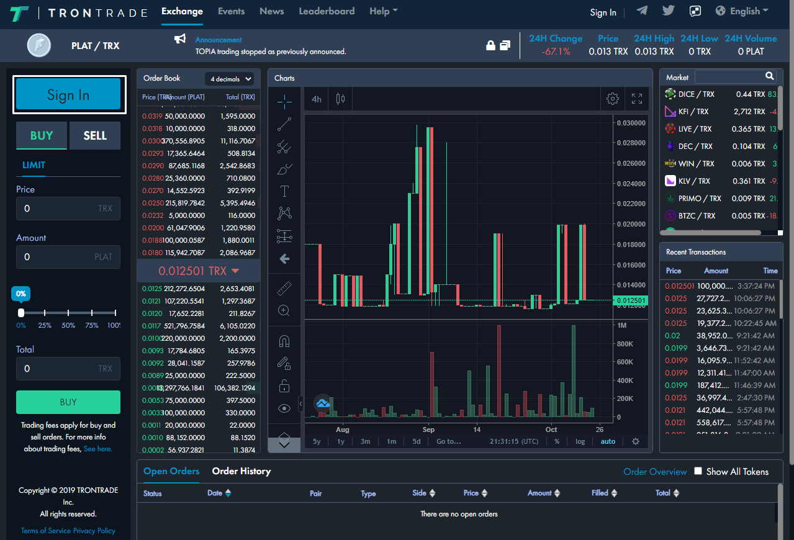
Task: Select the crosshair cursor tool
Action: 284,101
